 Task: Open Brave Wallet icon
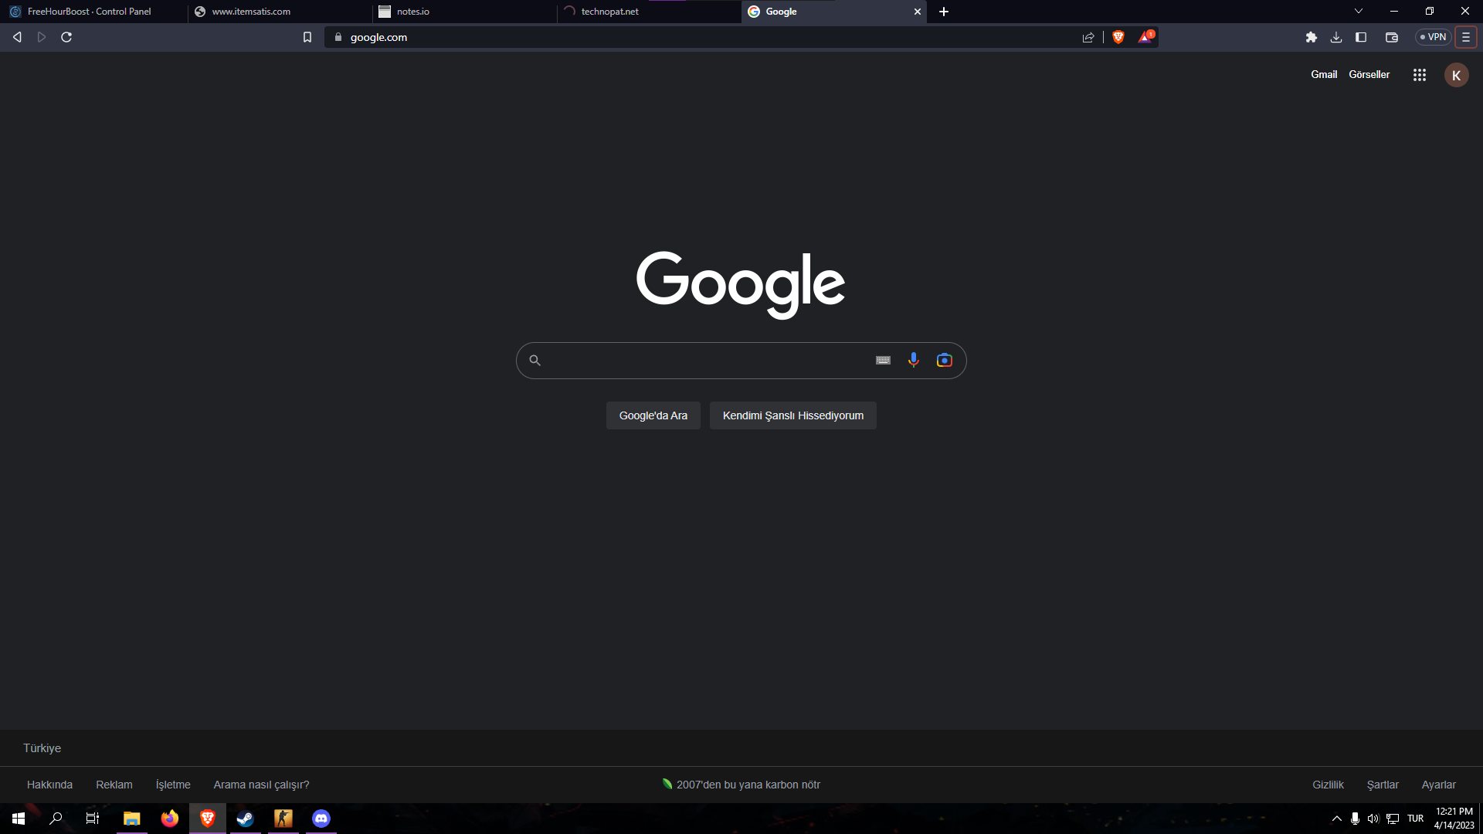1391,37
